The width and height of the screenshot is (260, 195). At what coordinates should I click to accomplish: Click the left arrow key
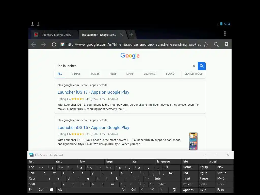(x=142, y=190)
